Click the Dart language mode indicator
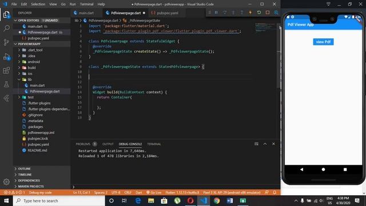Viewport: 366px width, 206px height. (x=138, y=192)
